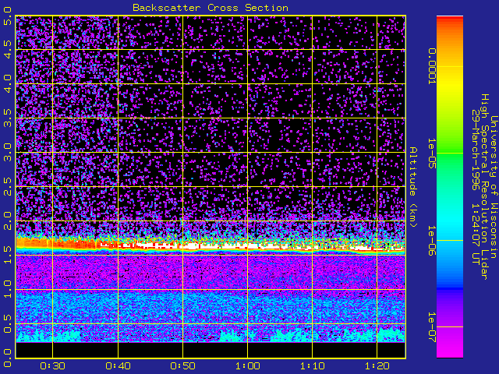
Task: Click the 2.0 altitude axis label
Action: pos(7,221)
